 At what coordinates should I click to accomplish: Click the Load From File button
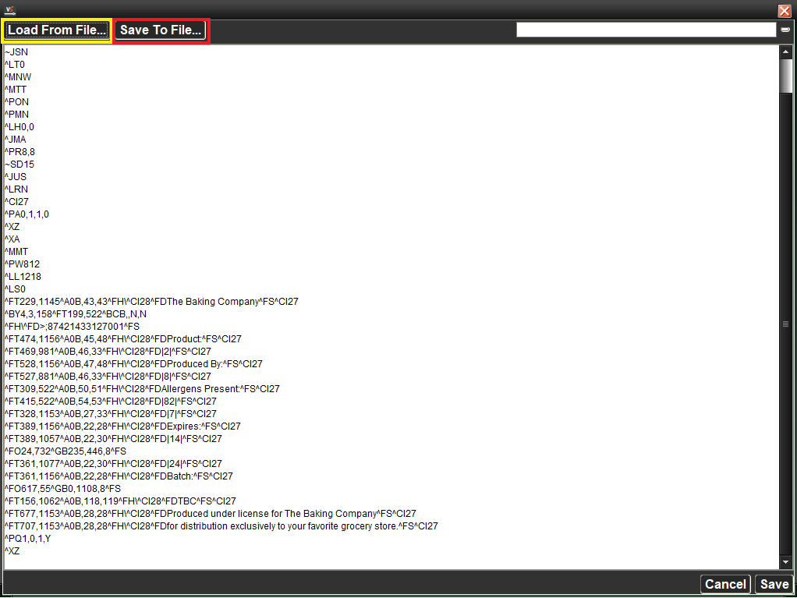[x=57, y=30]
